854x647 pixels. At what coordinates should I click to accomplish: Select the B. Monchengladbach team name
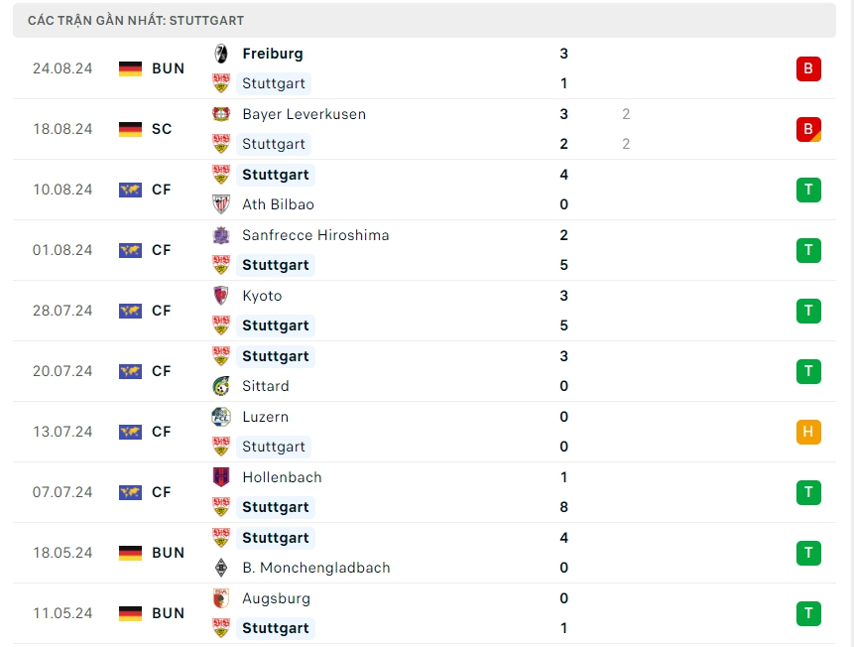[x=315, y=568]
